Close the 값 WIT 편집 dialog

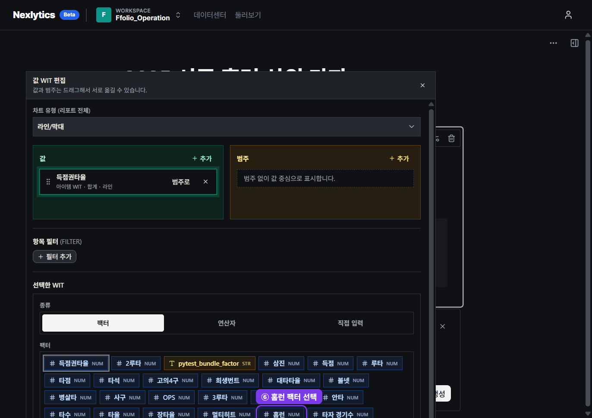(422, 85)
